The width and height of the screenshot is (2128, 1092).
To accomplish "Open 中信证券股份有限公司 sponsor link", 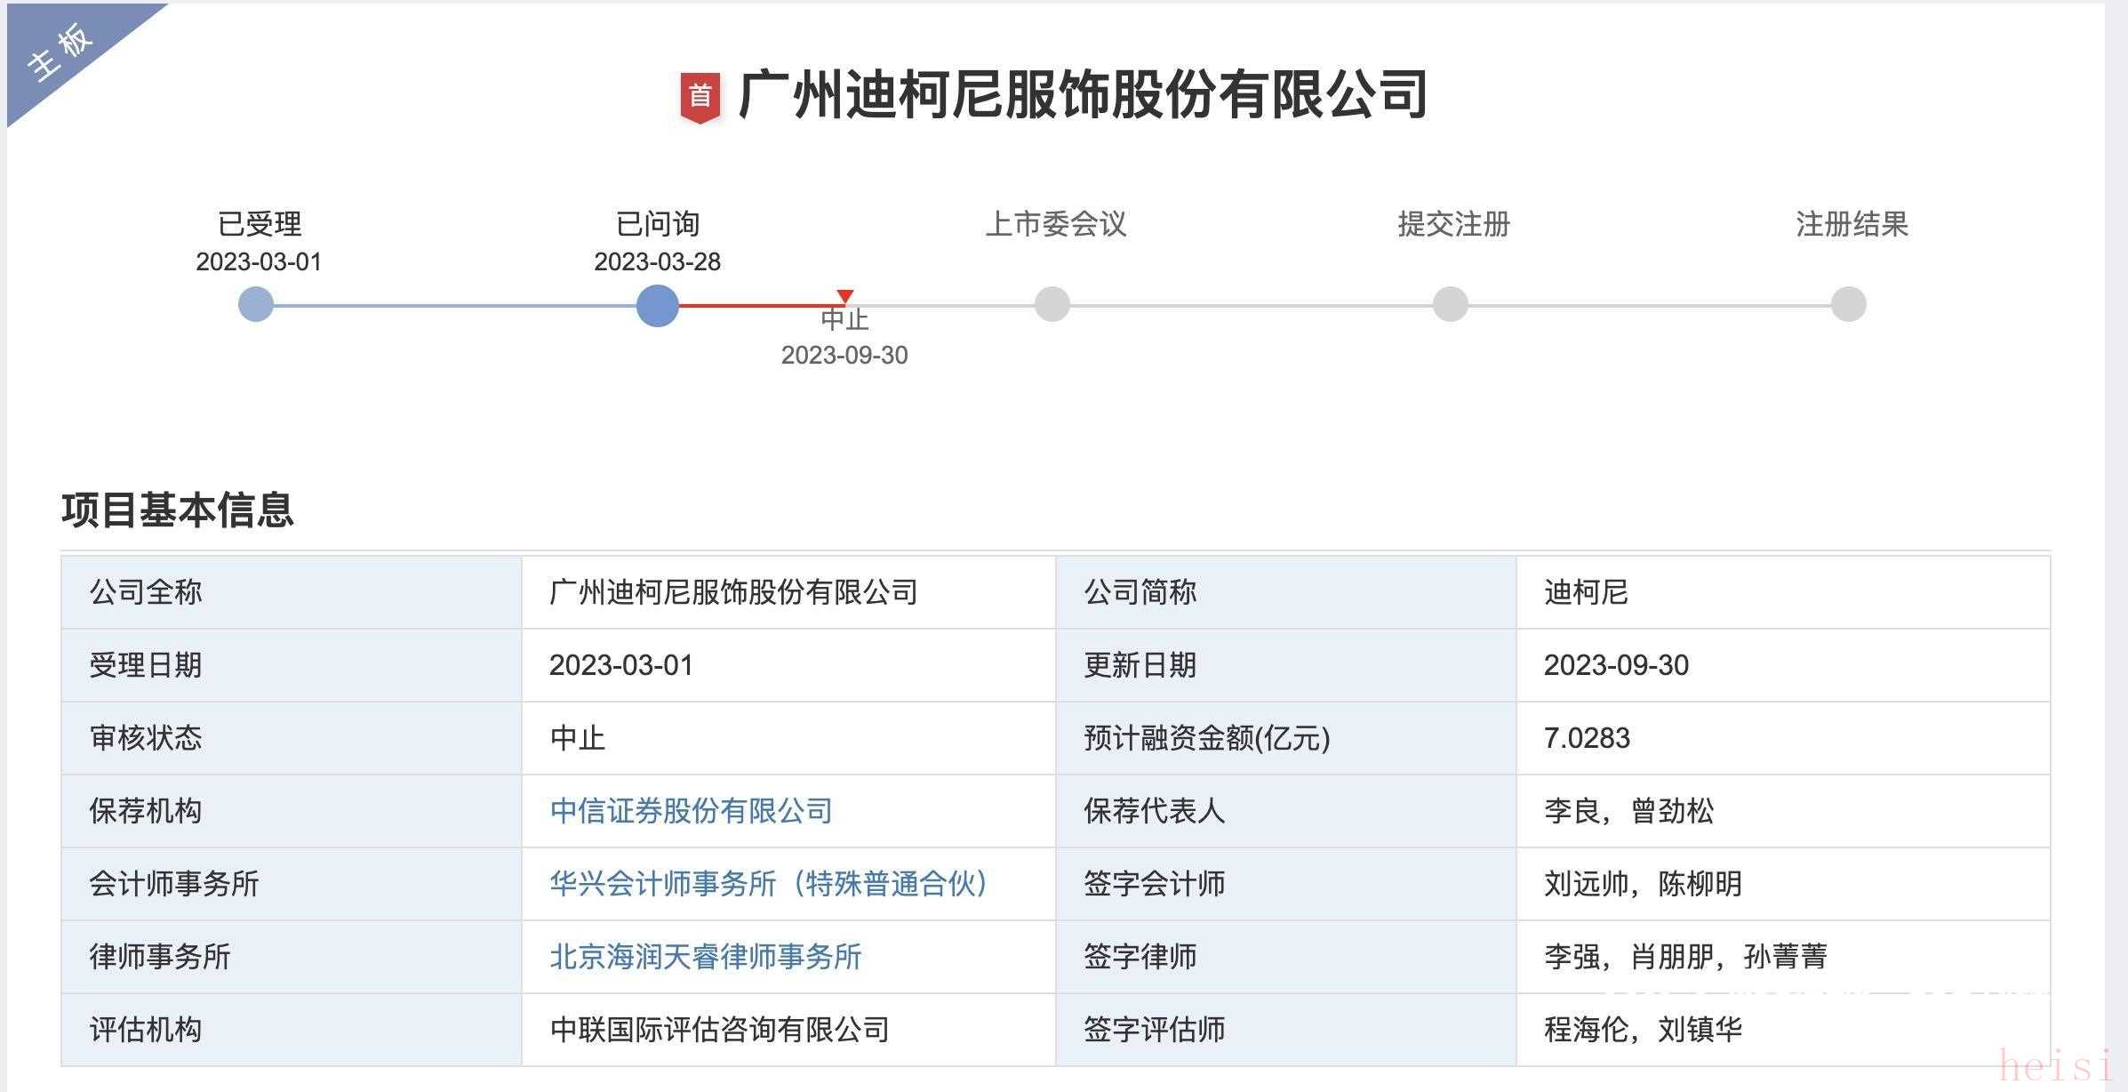I will click(691, 811).
